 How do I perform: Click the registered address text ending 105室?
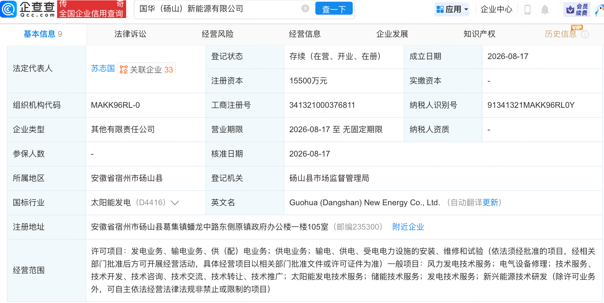point(210,227)
